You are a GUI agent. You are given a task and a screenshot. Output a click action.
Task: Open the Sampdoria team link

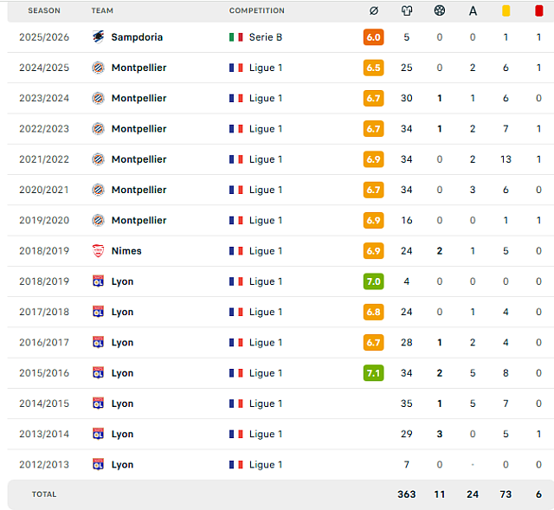137,37
